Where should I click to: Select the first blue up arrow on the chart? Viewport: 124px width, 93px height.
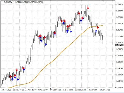pyautogui.click(x=12, y=79)
